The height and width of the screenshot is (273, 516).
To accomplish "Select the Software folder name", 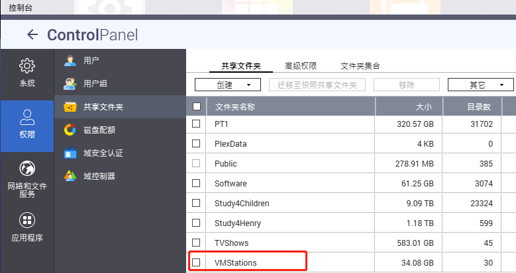I will pyautogui.click(x=231, y=183).
